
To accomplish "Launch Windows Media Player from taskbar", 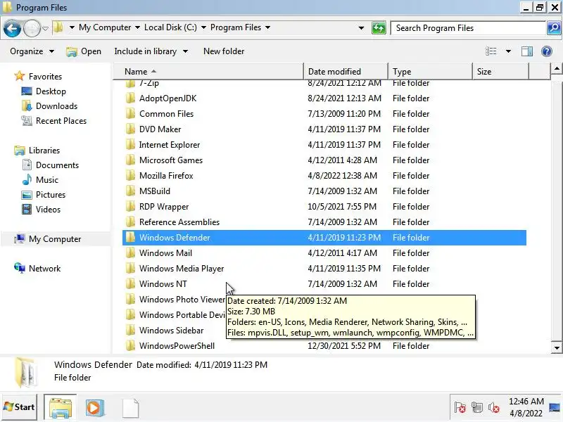I will coord(95,408).
